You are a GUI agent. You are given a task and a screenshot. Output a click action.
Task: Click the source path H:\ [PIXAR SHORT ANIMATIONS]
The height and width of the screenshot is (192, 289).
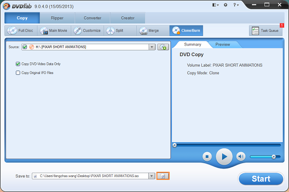61,47
